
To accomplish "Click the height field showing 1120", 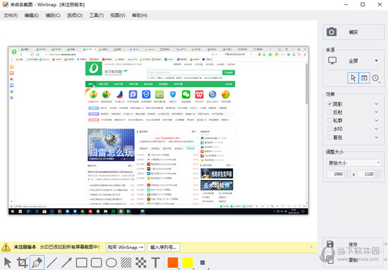I will click(366, 174).
